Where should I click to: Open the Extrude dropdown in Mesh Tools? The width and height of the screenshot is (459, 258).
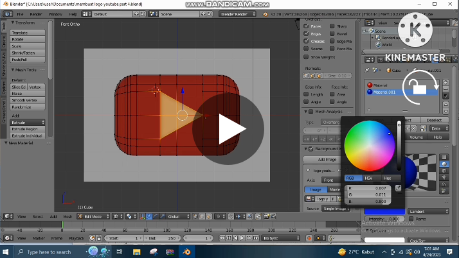point(28,122)
